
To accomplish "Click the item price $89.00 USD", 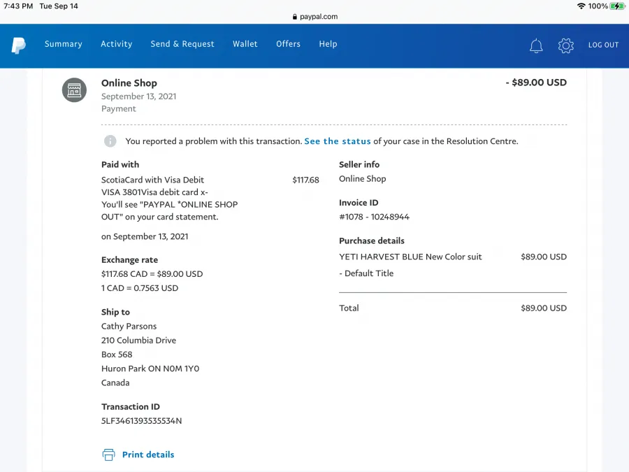I will coord(544,257).
